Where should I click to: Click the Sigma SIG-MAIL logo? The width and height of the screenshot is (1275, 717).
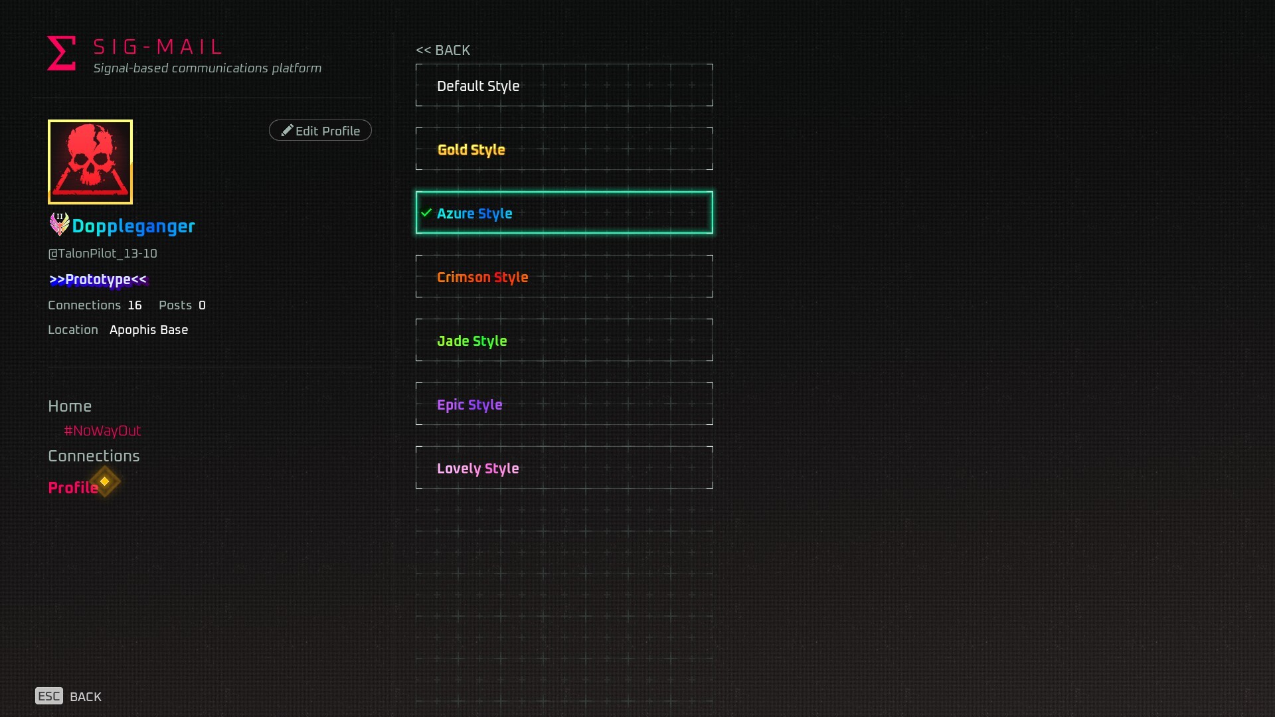60,52
